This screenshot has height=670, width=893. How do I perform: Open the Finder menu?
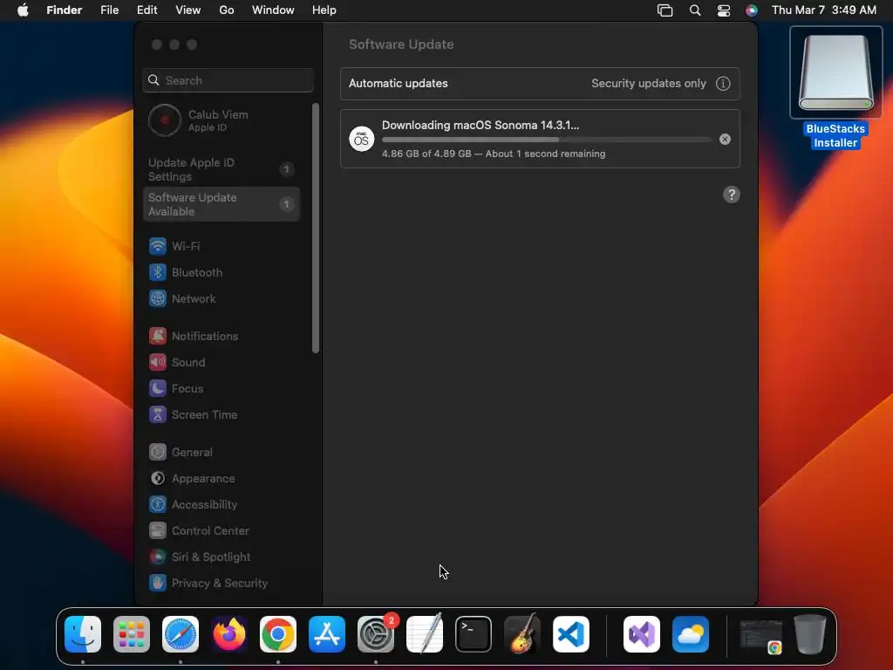[x=65, y=10]
